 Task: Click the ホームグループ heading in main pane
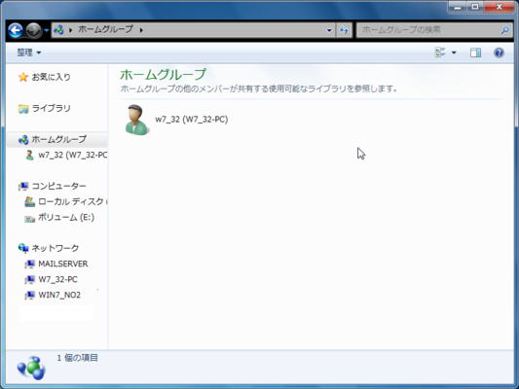[x=164, y=74]
